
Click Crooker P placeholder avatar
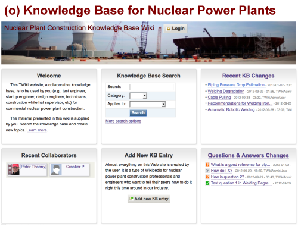coord(56,169)
